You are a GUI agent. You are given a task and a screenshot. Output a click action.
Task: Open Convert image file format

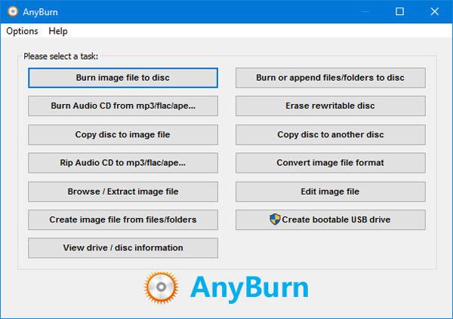[331, 163]
